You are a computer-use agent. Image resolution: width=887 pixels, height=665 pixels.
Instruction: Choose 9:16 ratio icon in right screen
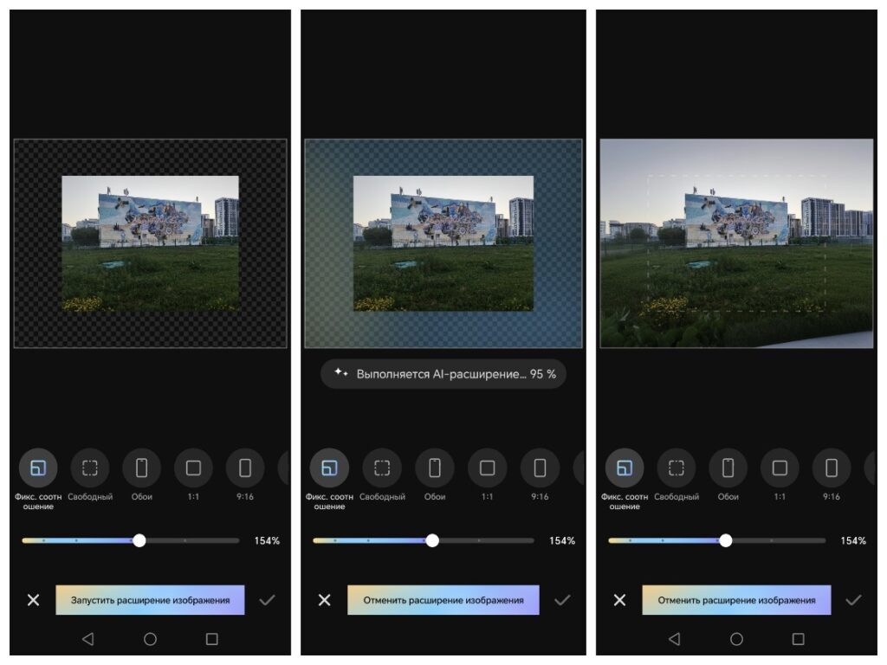[832, 468]
